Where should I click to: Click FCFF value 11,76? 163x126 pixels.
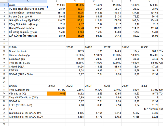(x=150, y=105)
